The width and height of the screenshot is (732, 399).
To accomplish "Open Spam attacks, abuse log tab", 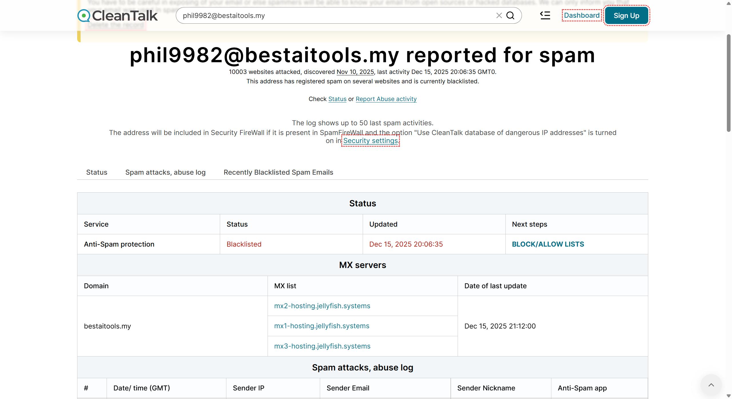I will [165, 172].
